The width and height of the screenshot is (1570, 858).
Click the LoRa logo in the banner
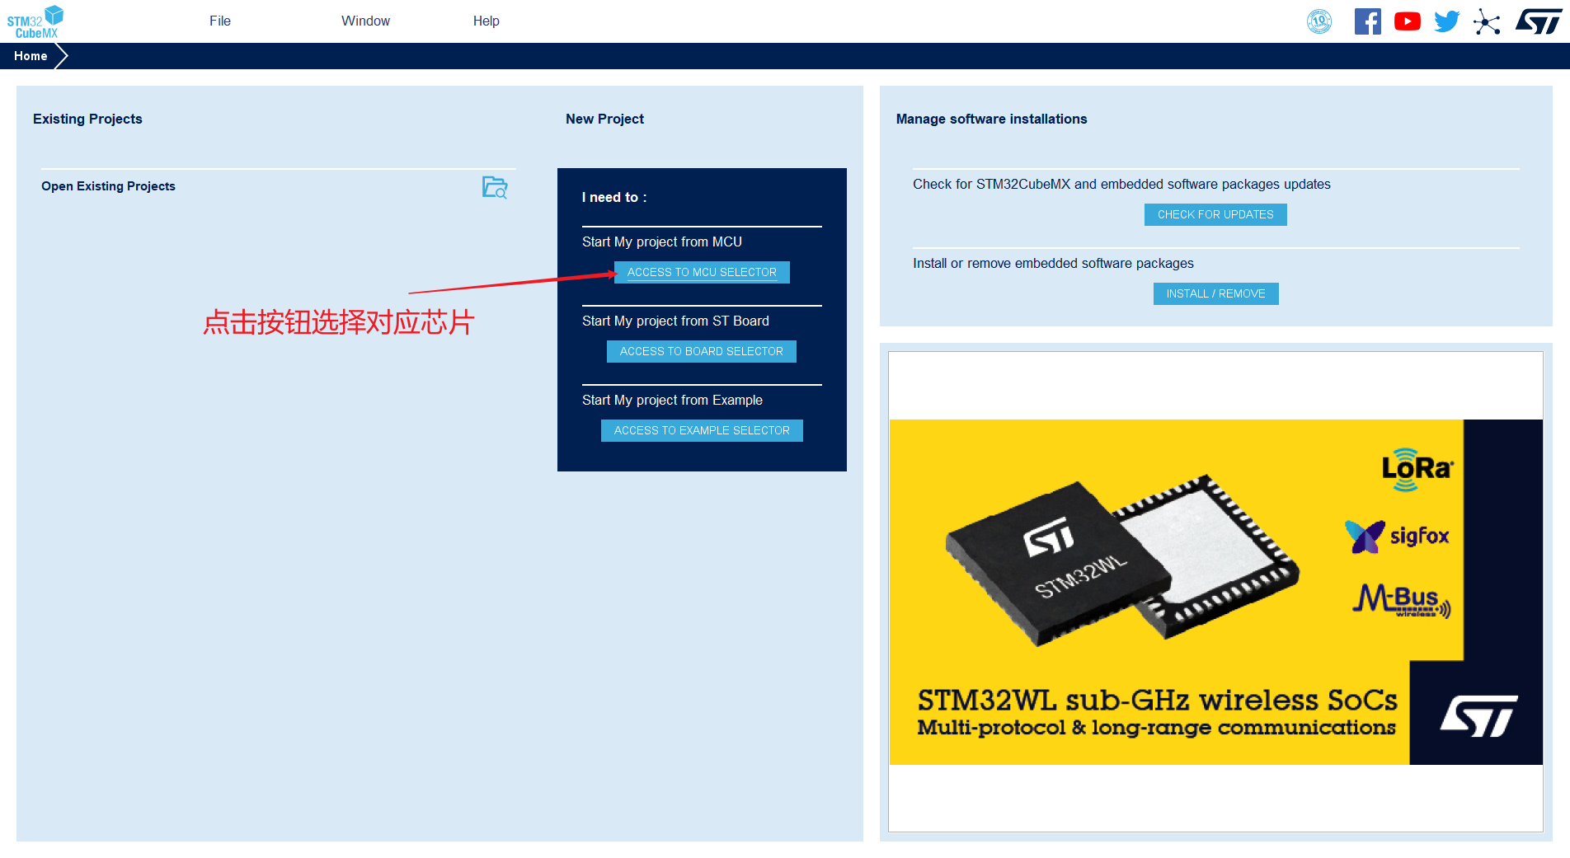coord(1417,469)
